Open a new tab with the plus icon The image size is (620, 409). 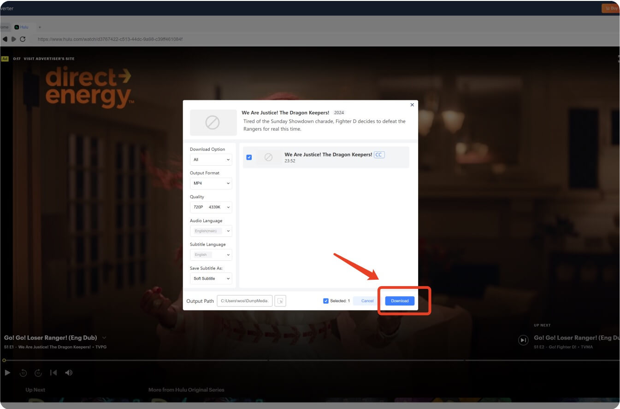click(40, 27)
